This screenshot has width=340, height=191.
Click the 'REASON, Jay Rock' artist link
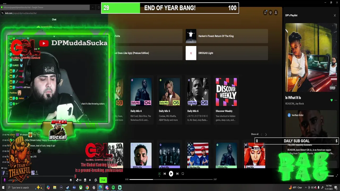pos(295,104)
